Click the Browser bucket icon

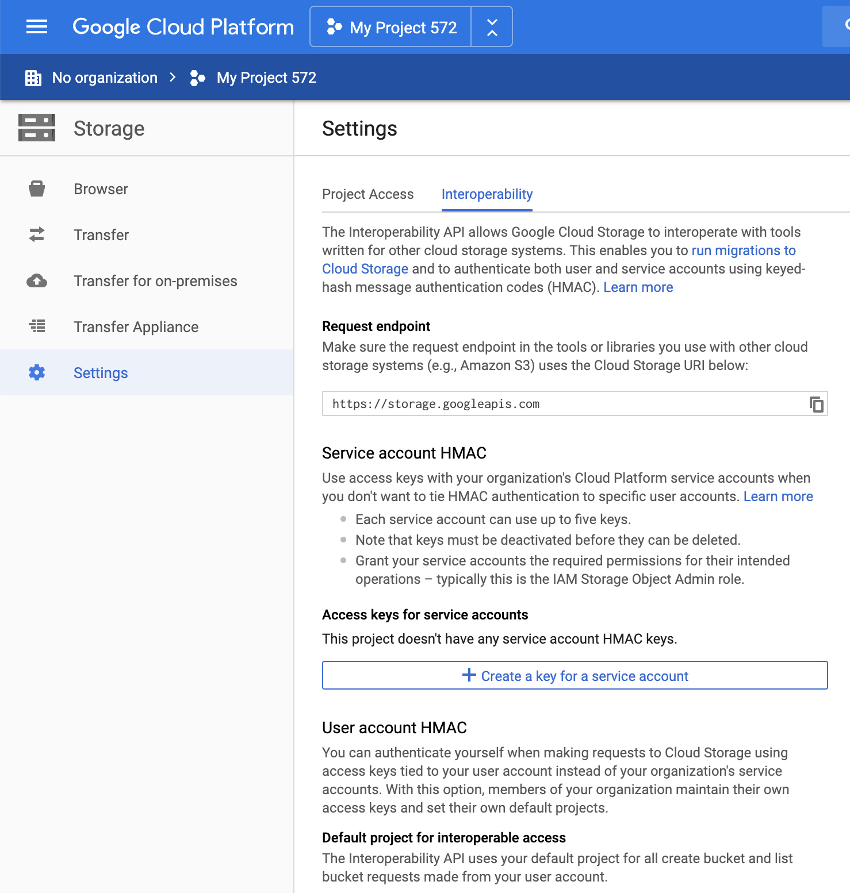(37, 188)
